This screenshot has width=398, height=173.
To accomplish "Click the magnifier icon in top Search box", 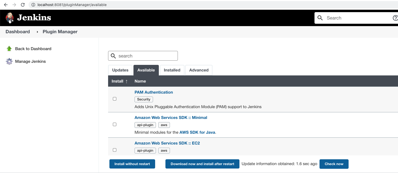I will tap(320, 18).
